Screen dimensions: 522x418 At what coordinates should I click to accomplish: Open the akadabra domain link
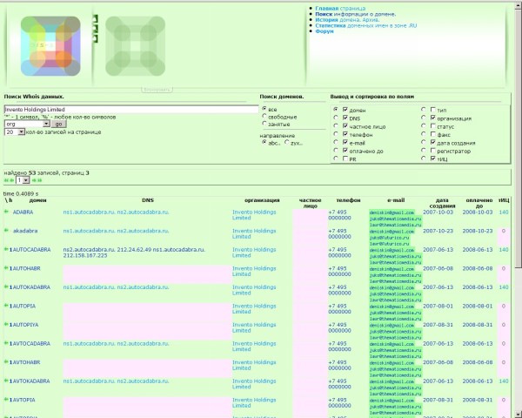[x=24, y=231]
